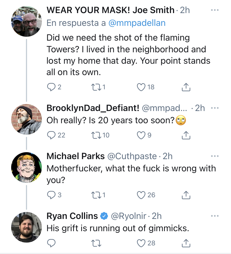Share Joe Smith's tweet
Viewport: 231px width, 254px height.
[x=186, y=87]
